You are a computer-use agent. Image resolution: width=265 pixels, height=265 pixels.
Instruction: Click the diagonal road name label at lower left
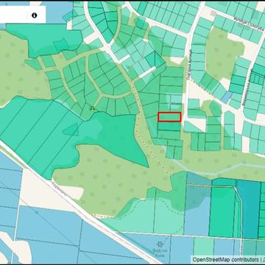click(59, 188)
